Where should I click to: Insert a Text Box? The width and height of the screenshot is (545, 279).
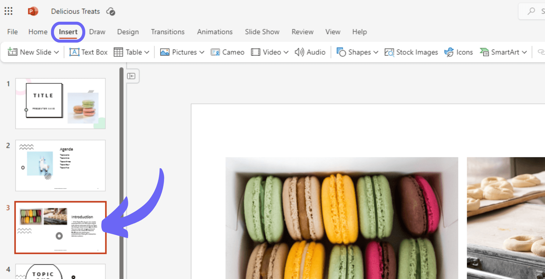tap(89, 52)
